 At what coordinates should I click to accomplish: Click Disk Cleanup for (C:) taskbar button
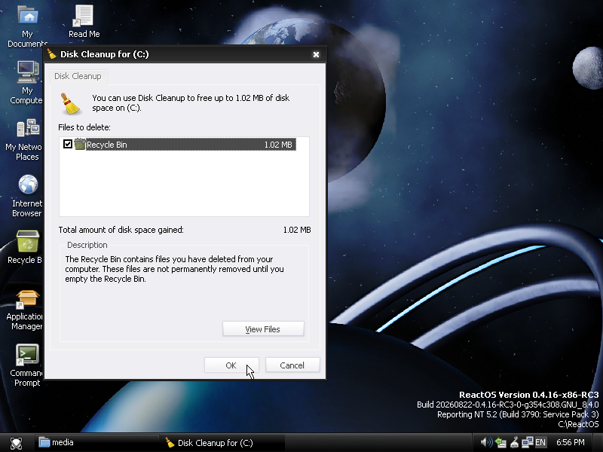(223, 443)
